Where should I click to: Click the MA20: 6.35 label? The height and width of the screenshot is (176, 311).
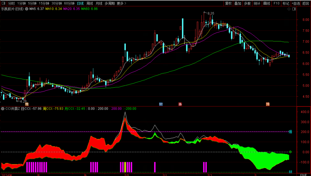click(x=72, y=9)
